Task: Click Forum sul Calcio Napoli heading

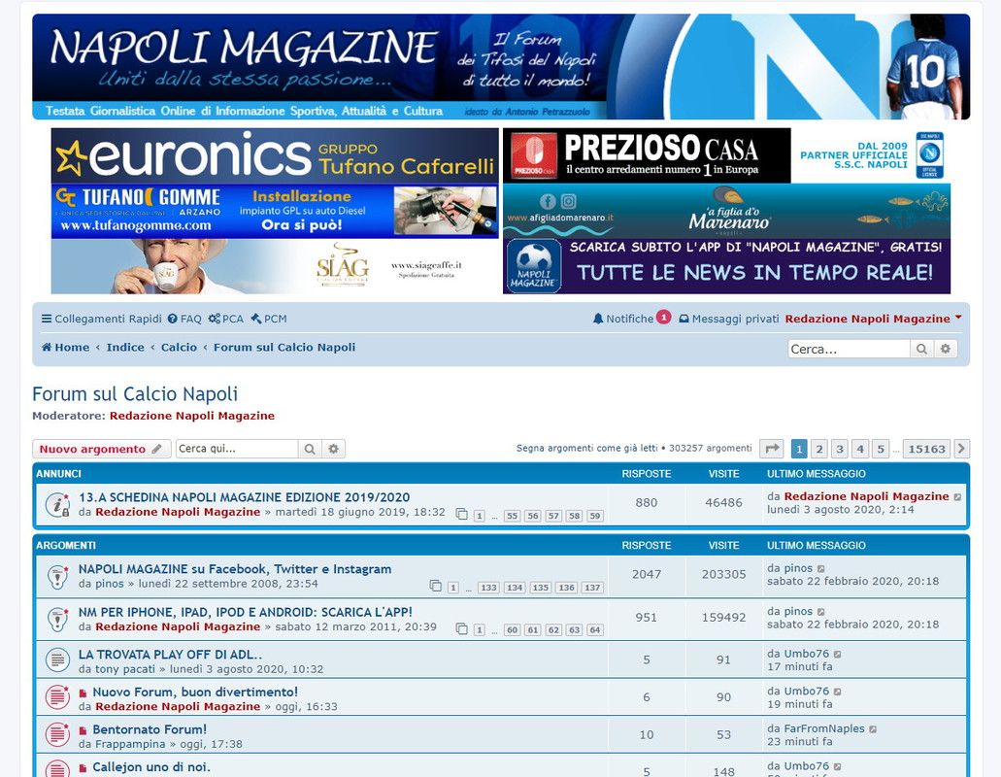Action: point(135,394)
